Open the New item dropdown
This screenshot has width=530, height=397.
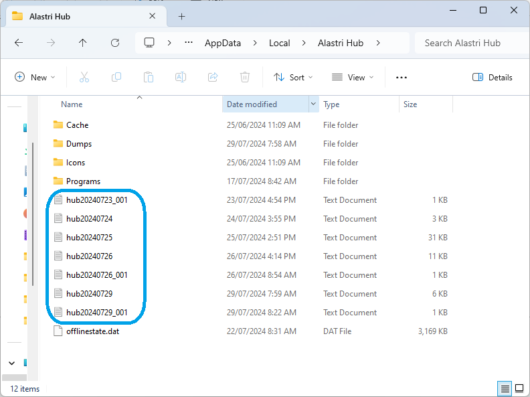[x=35, y=77]
